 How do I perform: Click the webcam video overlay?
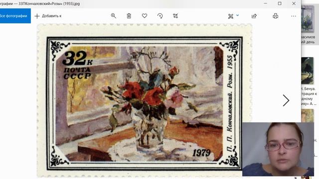click(x=278, y=149)
